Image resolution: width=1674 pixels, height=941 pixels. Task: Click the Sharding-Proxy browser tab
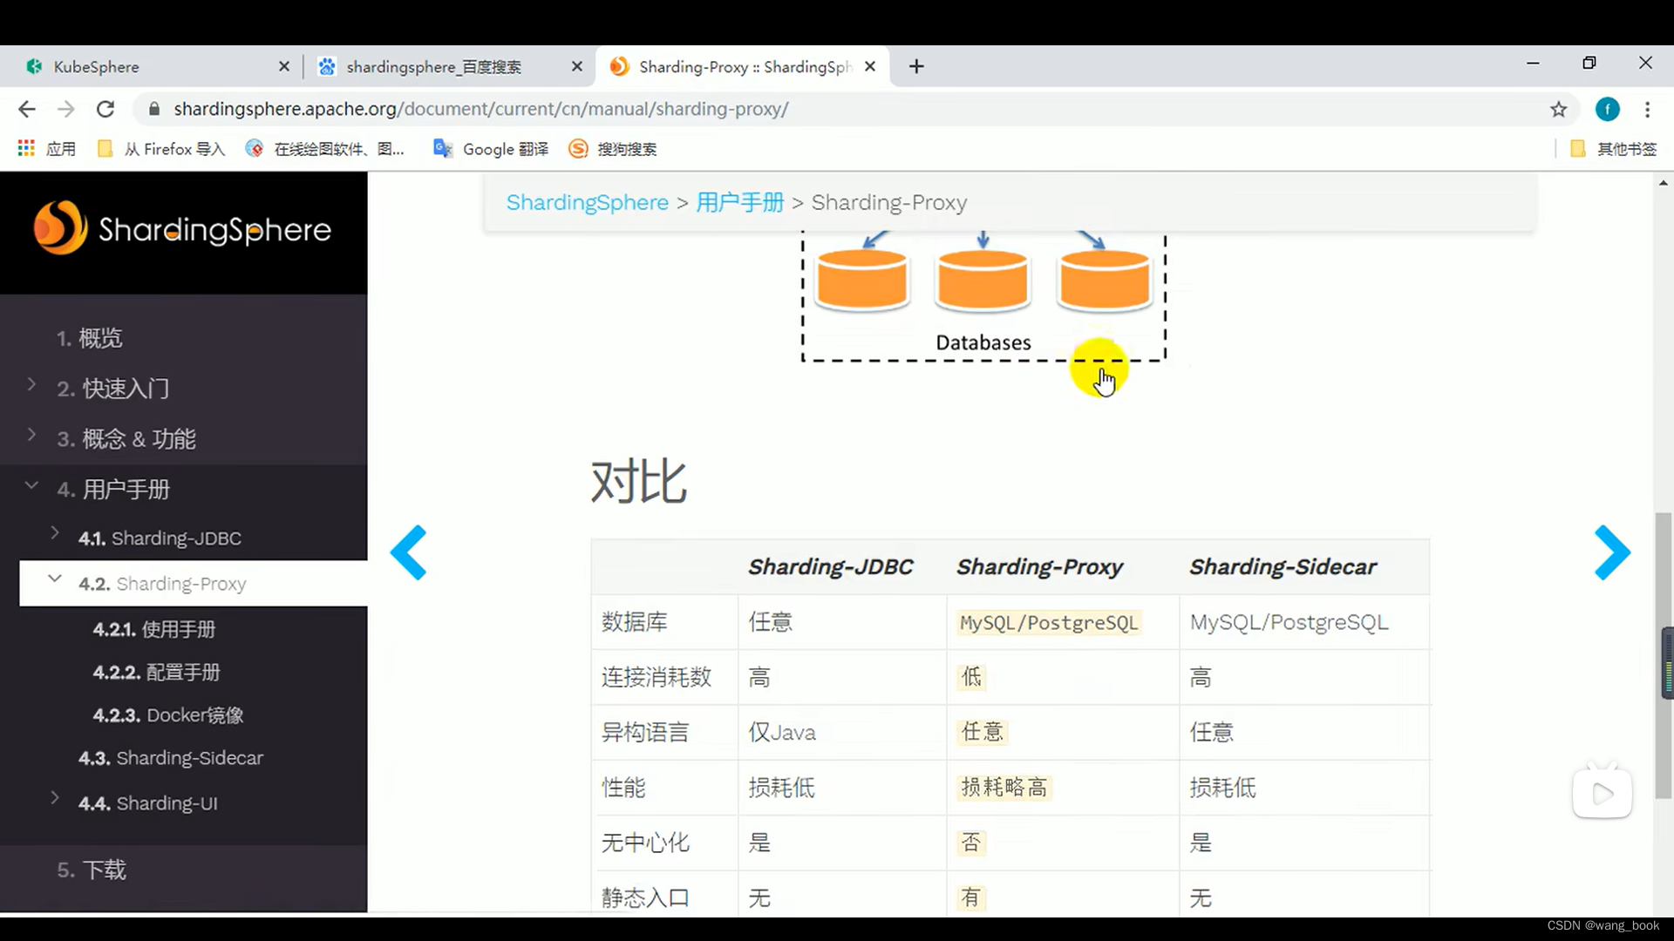pos(742,66)
